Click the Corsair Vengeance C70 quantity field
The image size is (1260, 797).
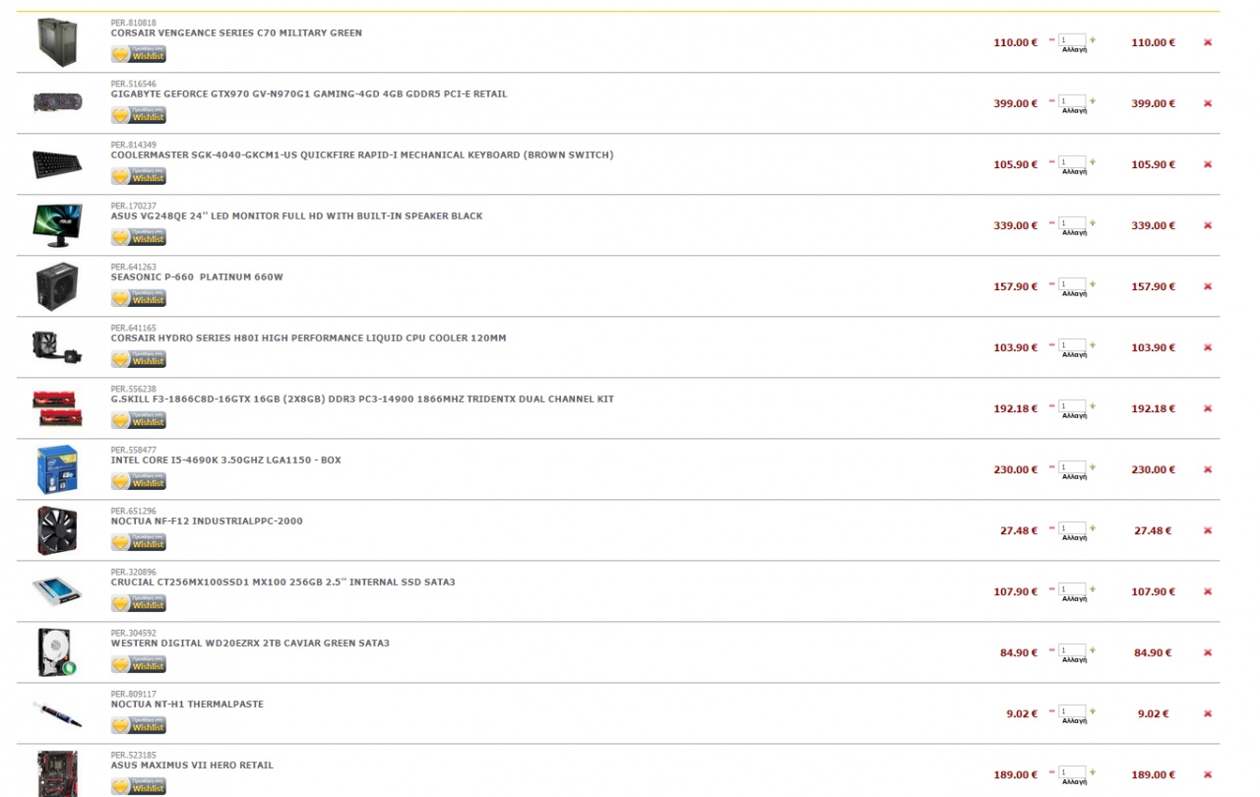point(1072,40)
